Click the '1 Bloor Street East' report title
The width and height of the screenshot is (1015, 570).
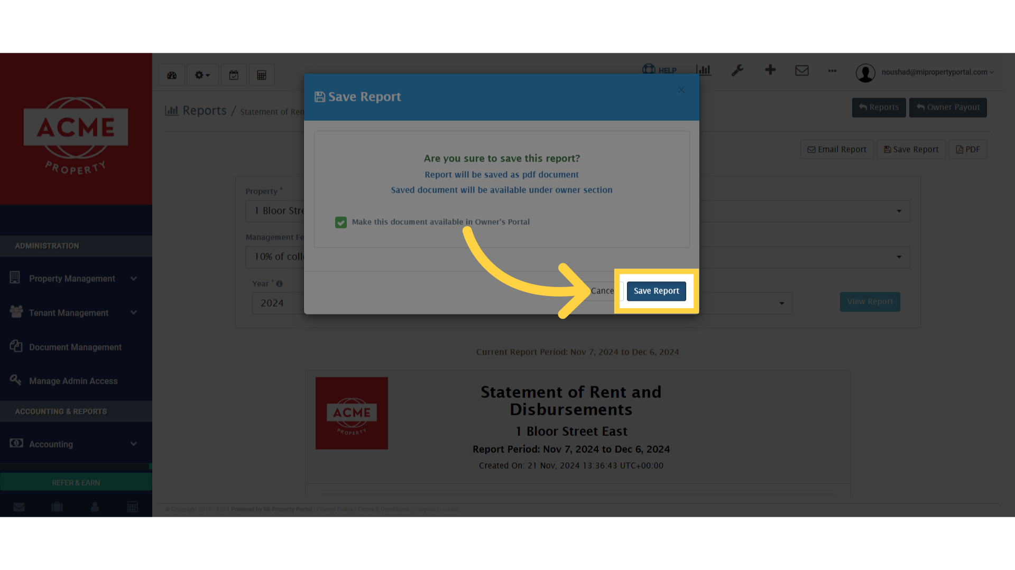tap(571, 432)
